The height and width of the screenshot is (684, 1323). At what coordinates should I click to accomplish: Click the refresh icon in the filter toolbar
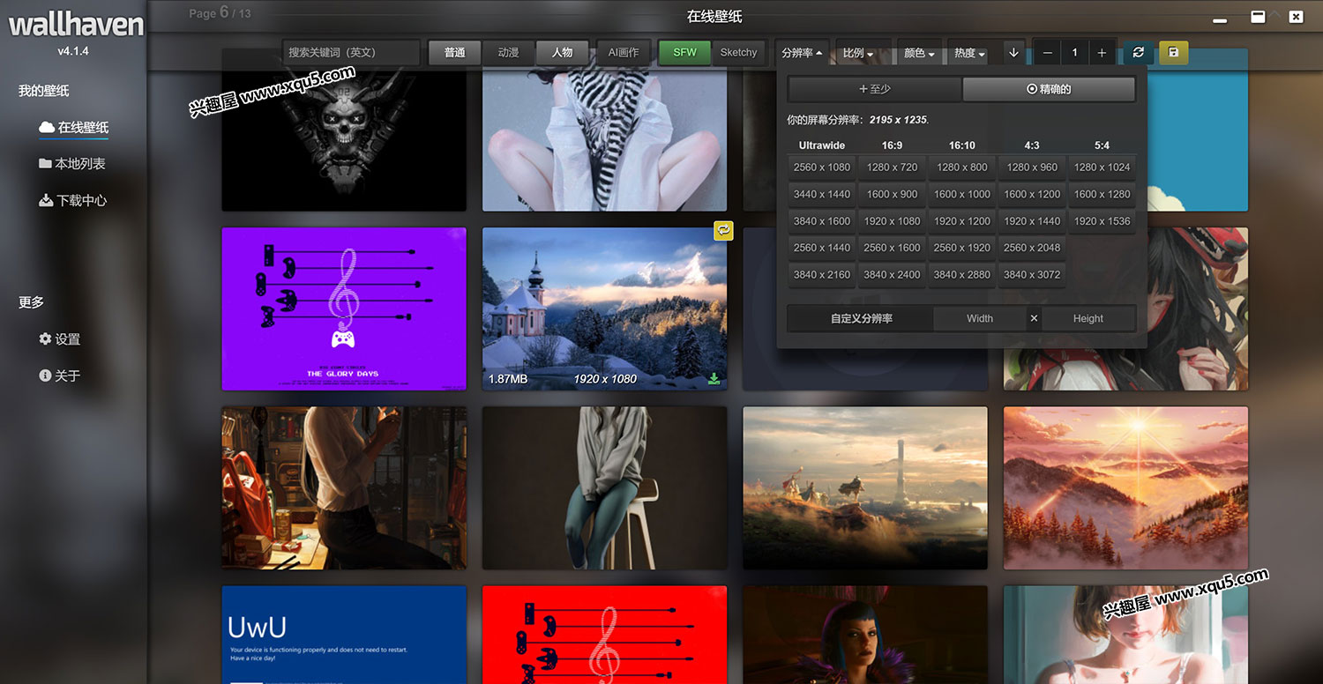[x=1139, y=53]
